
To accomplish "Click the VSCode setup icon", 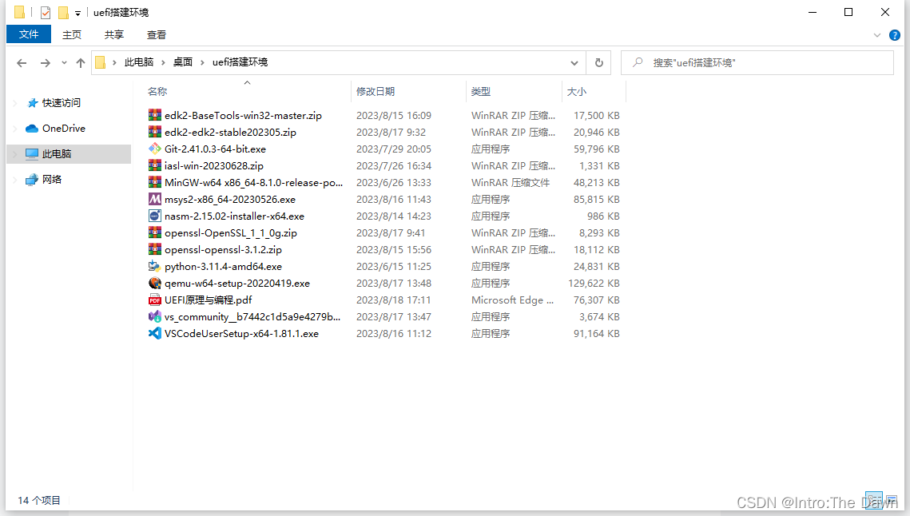I will (154, 334).
